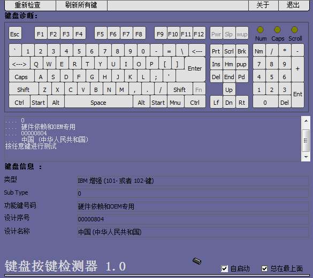Click the numpad Del key

[285, 102]
